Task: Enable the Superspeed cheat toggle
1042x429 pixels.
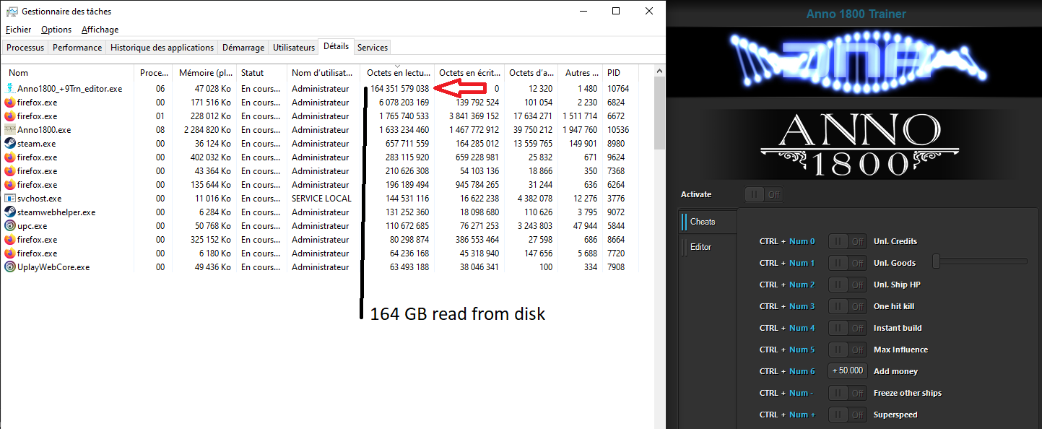Action: [x=847, y=415]
